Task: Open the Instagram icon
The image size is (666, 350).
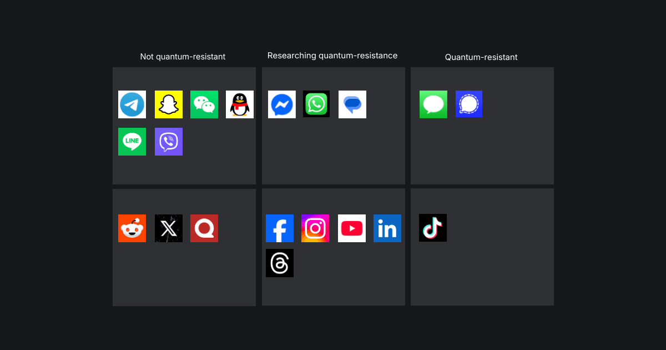Action: point(315,228)
